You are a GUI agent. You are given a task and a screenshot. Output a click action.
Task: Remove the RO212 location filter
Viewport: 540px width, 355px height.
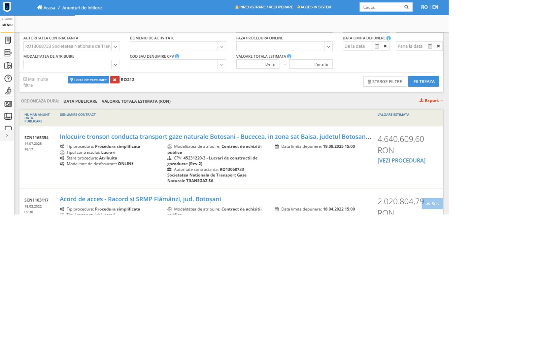pos(115,80)
